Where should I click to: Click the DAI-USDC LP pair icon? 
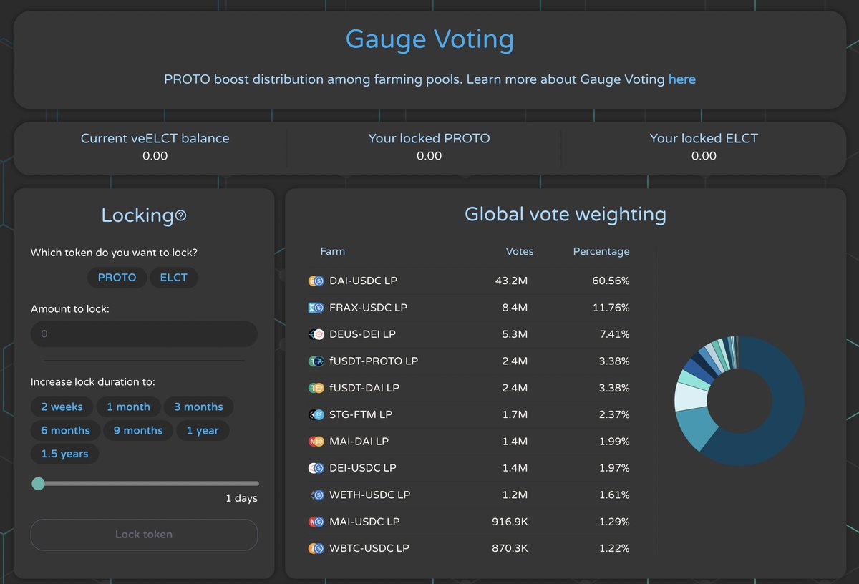tap(316, 281)
